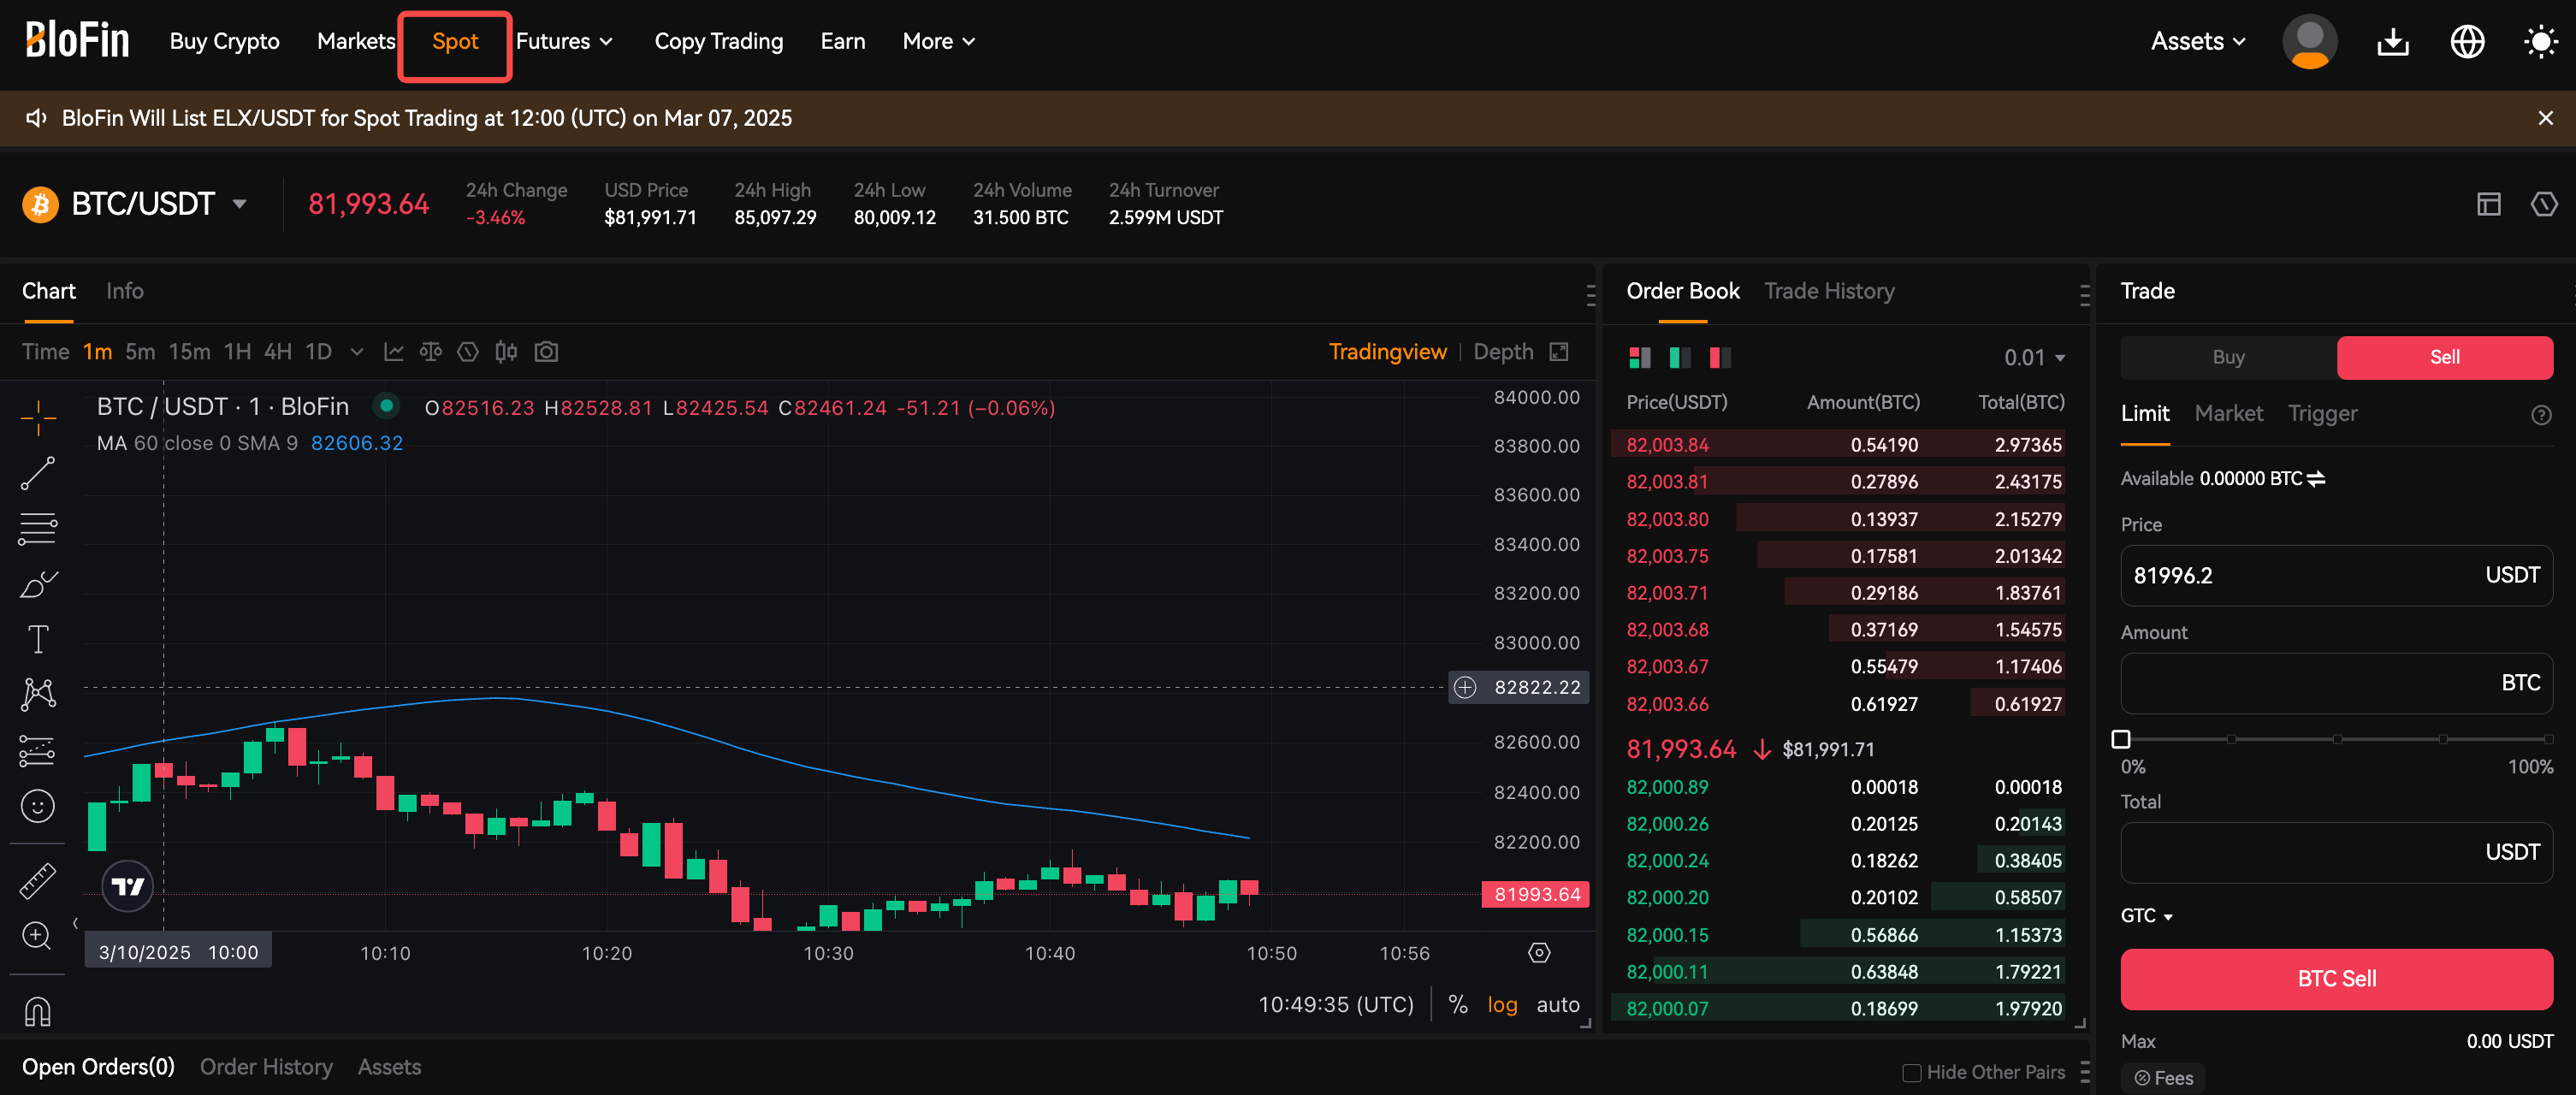
Task: Switch to the Trade History tab
Action: [1829, 291]
